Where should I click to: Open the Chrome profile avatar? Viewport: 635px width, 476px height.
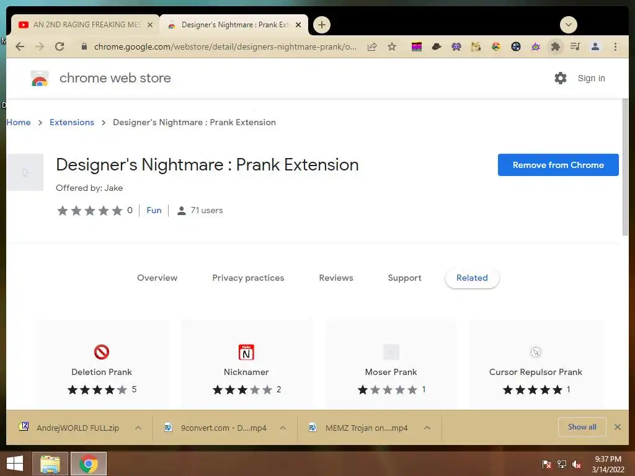tap(595, 46)
